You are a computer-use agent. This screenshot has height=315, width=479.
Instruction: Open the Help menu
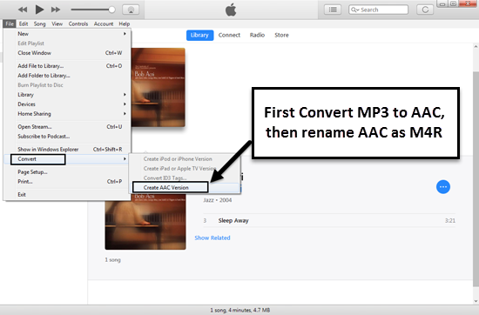[125, 23]
